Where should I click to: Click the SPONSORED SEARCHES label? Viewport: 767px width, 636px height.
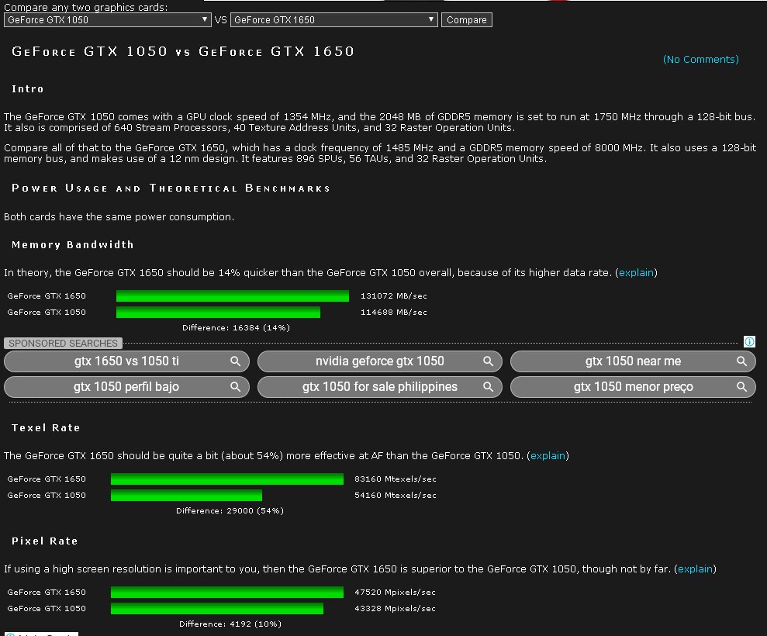tap(63, 343)
